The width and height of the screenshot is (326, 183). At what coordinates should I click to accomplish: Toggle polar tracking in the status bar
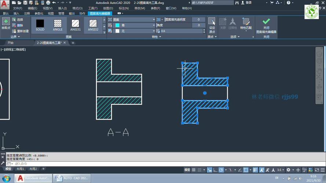coord(221,170)
